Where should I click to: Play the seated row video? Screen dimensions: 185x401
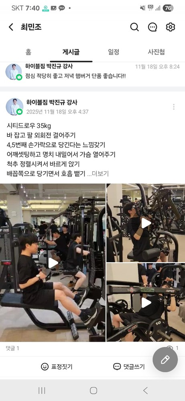[53, 263]
